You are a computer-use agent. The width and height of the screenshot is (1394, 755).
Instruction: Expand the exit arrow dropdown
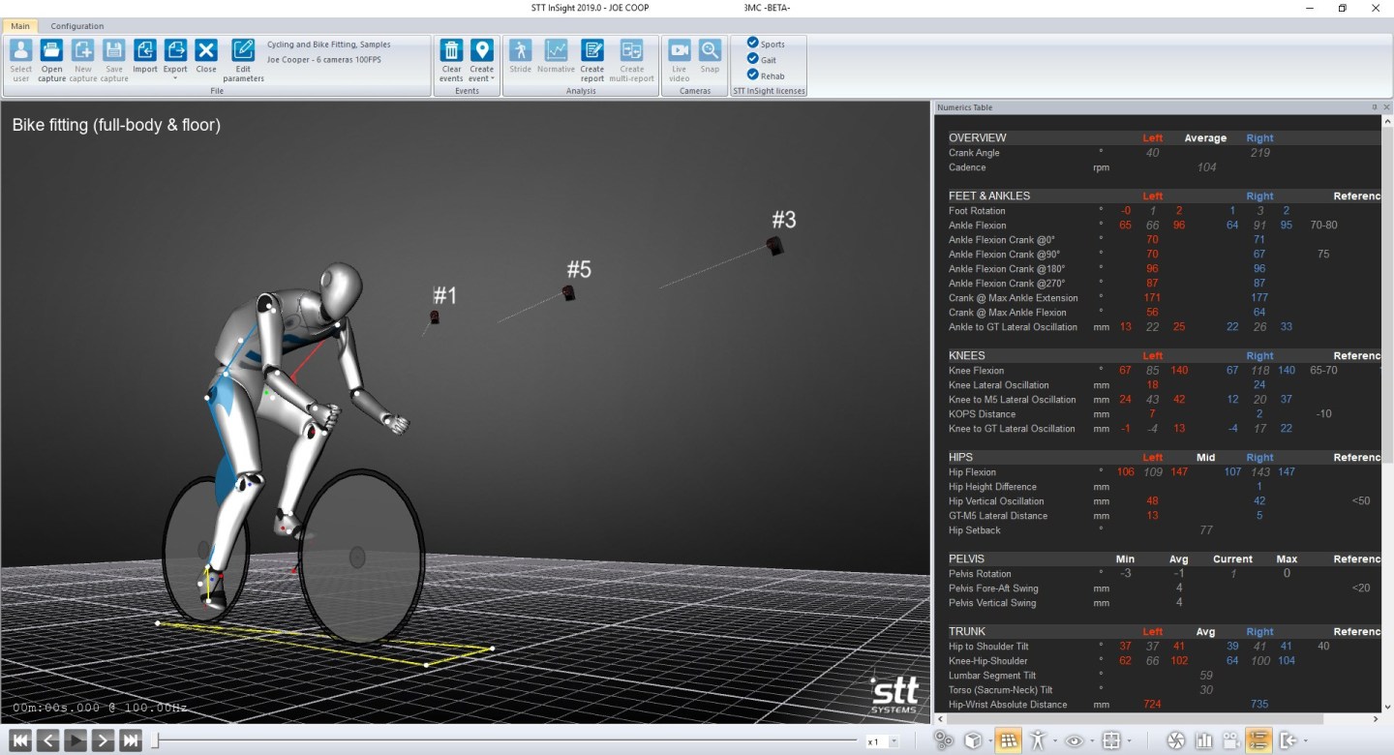coord(1306,741)
